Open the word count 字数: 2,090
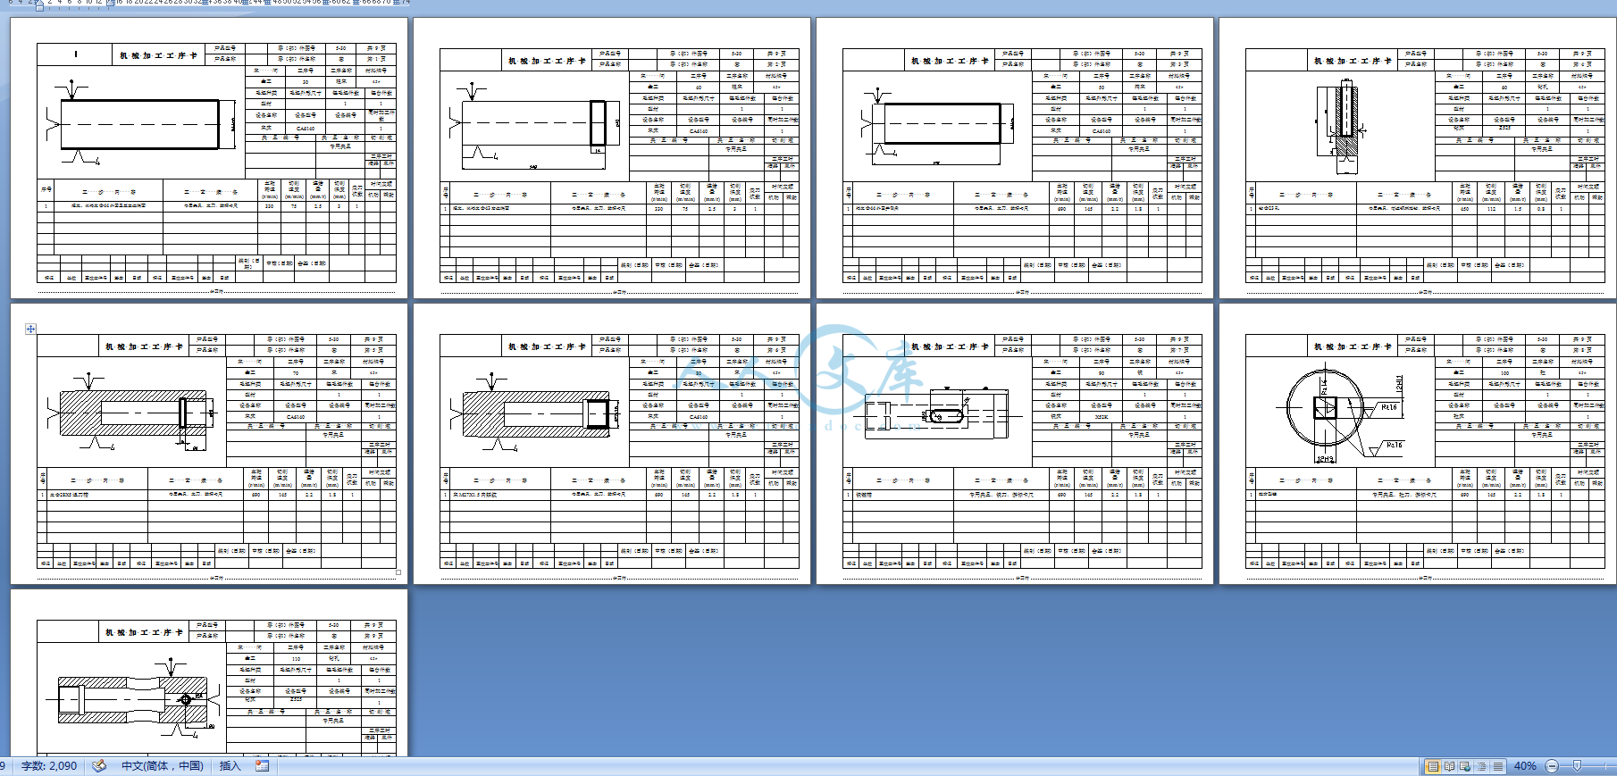Screen dimensions: 1617x776 48,766
